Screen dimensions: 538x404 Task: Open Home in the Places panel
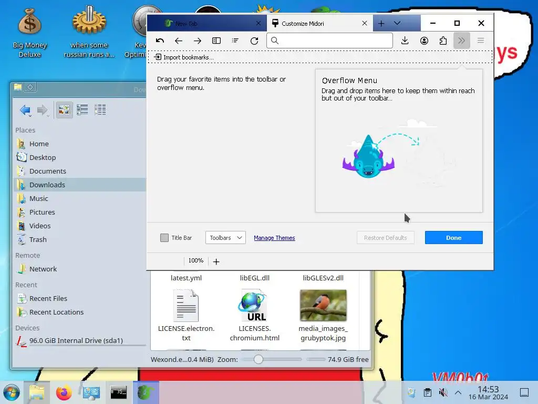tap(80, 144)
